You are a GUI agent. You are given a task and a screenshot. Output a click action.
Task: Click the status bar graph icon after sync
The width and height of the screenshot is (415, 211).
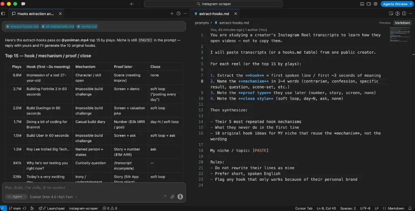point(32,208)
